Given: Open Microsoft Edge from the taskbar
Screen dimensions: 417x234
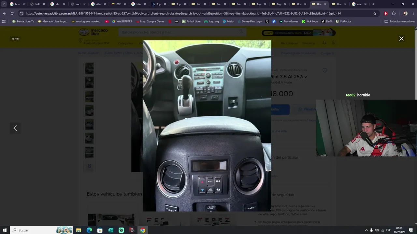Looking at the screenshot, I should click(89, 230).
